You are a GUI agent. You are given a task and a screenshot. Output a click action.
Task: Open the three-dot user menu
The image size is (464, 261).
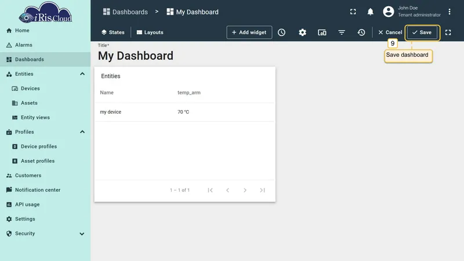449,12
